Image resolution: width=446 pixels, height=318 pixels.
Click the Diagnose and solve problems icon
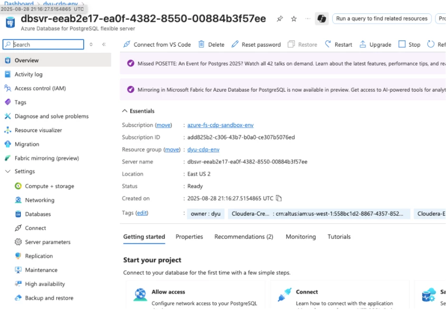(8, 116)
